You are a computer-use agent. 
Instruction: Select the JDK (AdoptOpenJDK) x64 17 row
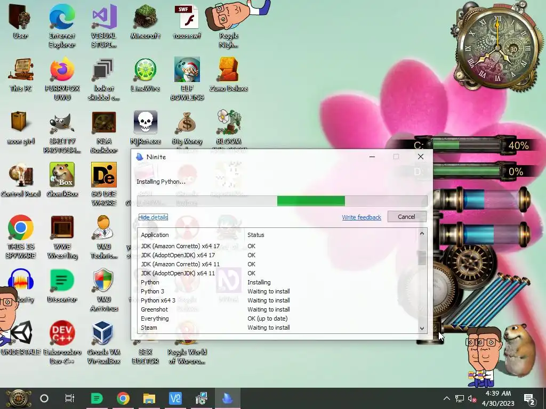point(278,255)
